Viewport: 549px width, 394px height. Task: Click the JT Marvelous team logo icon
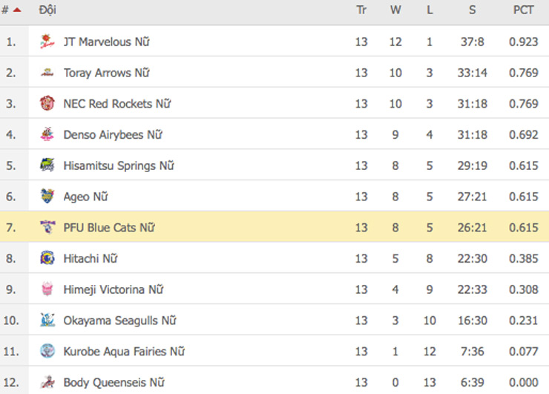[x=47, y=42]
